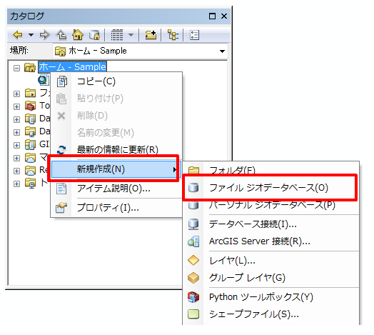Click the Options list icon in toolbar

coord(194,35)
